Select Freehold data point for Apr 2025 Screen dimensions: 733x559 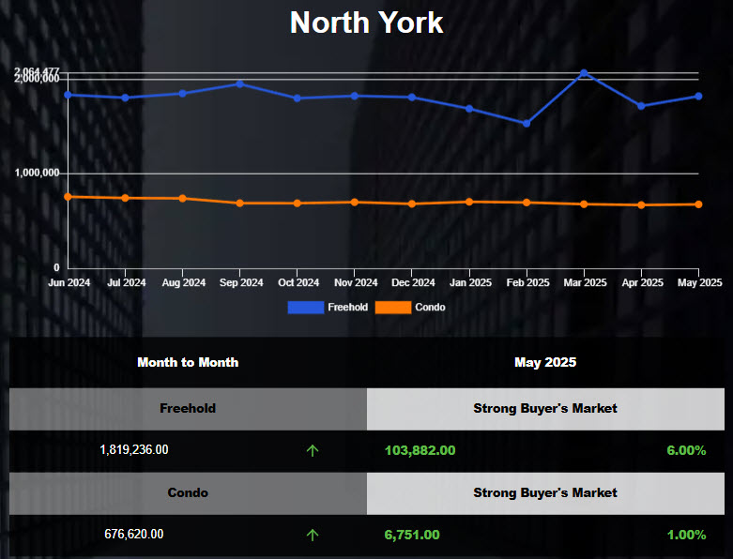[641, 106]
